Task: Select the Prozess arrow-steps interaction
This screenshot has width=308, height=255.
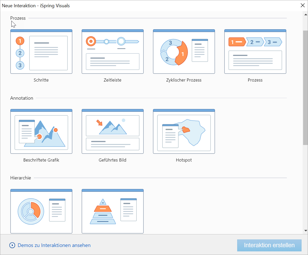Action: click(x=255, y=52)
